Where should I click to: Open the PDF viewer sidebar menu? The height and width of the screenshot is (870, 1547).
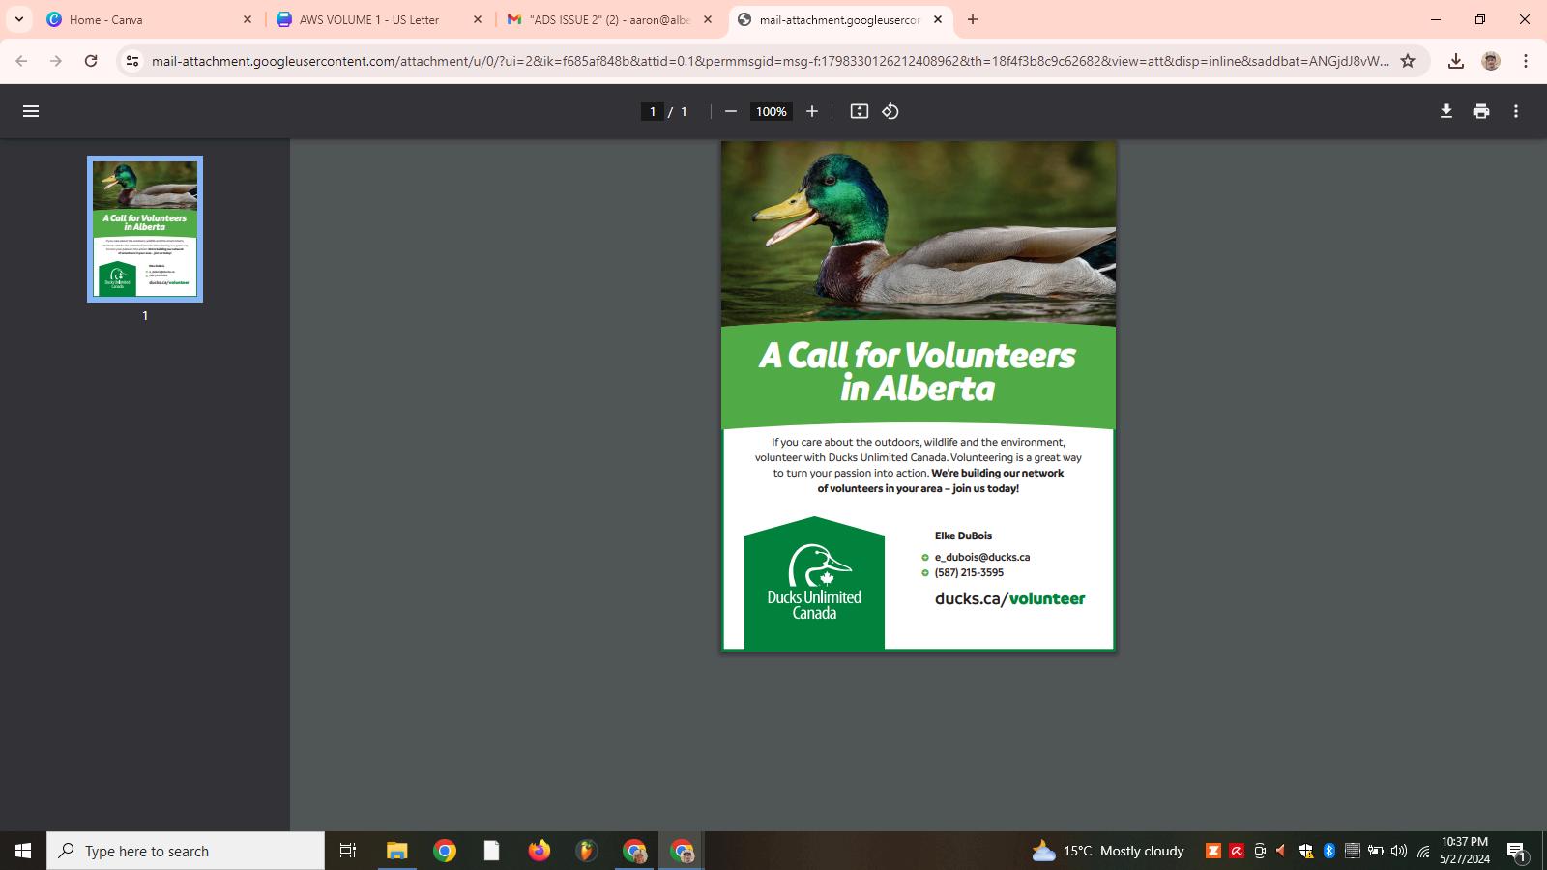pyautogui.click(x=31, y=111)
